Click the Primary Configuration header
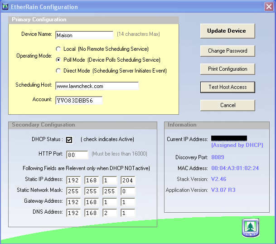Screen dimensions: 276x244 (94, 20)
